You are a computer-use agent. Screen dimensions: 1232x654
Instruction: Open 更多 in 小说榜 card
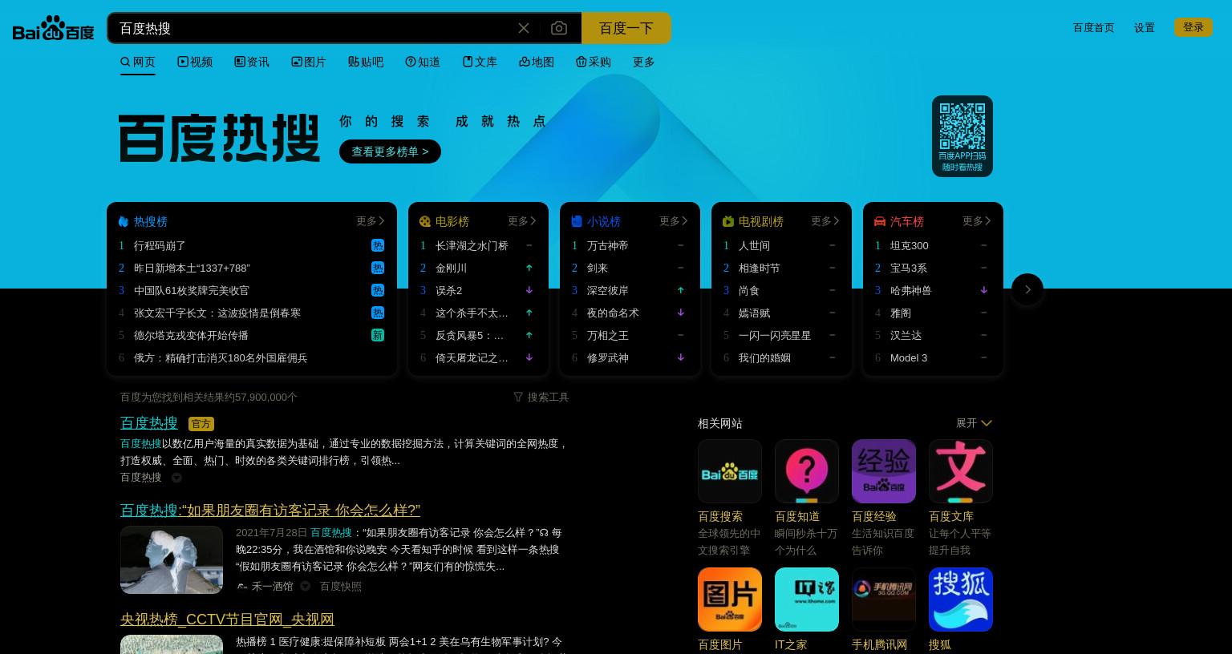pos(674,220)
